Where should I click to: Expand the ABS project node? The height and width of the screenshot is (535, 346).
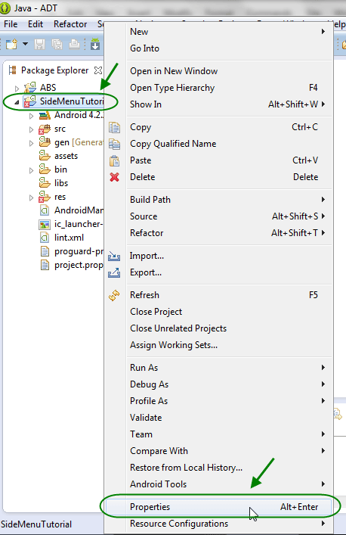17,89
